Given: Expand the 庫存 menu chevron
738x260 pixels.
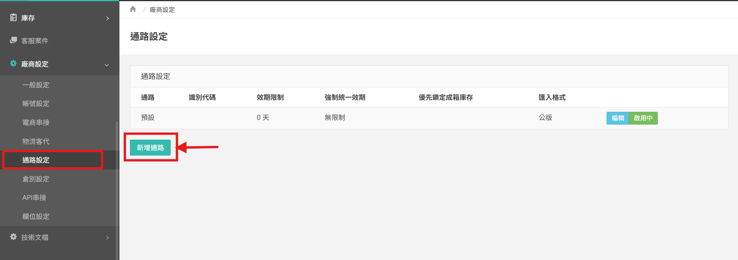Looking at the screenshot, I should click(x=107, y=18).
